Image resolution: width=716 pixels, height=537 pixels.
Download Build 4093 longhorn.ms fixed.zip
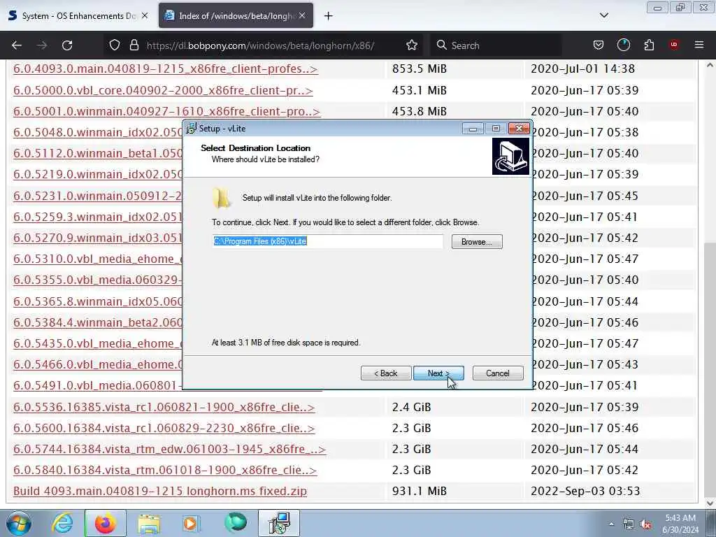[160, 492]
